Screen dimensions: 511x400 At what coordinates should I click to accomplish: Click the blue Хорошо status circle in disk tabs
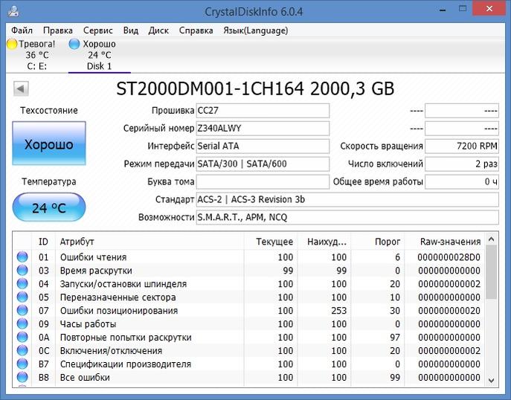(74, 44)
